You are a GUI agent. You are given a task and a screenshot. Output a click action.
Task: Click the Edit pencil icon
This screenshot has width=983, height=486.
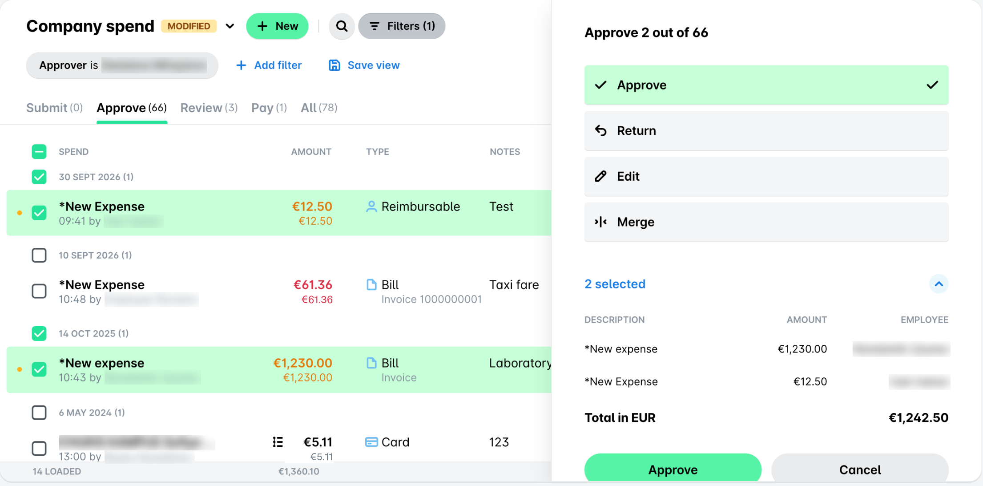(x=601, y=176)
